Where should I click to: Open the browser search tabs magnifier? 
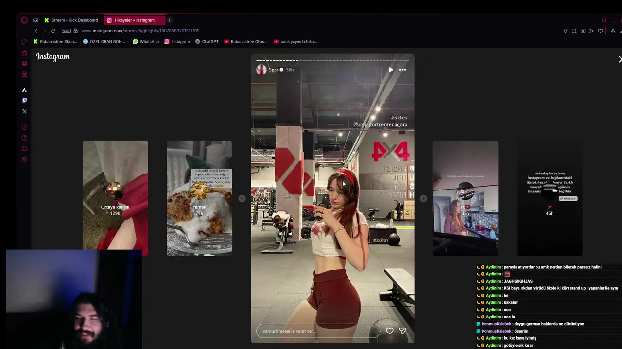coord(604,20)
